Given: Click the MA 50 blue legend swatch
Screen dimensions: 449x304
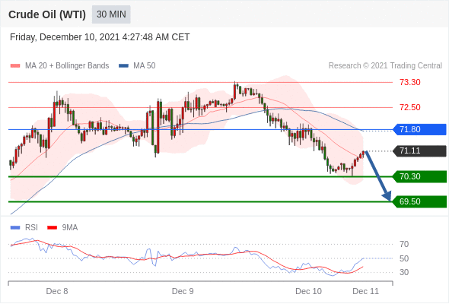Looking at the screenshot, I should [x=123, y=66].
